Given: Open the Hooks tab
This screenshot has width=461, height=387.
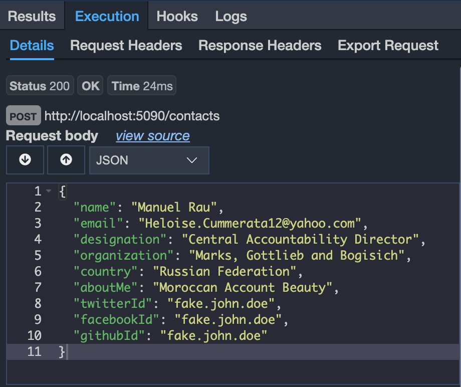Looking at the screenshot, I should tap(177, 16).
